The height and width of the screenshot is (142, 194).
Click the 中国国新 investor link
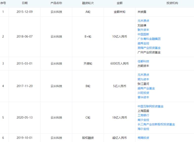(x=143, y=34)
